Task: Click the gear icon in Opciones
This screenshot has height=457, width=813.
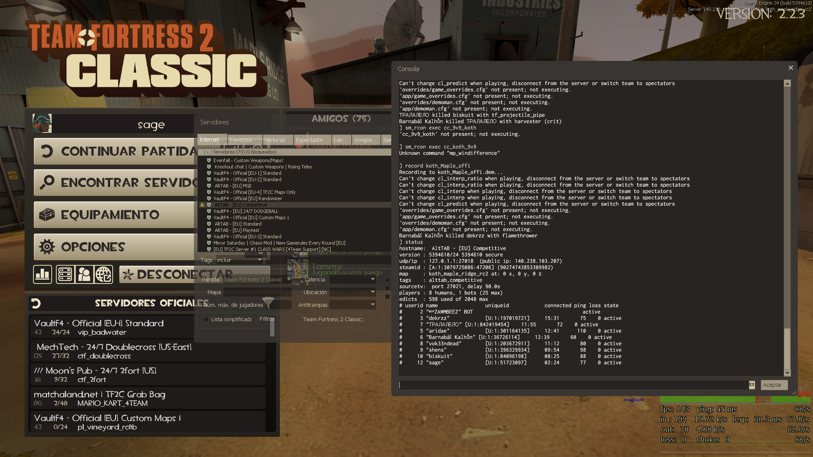Action: click(x=47, y=247)
